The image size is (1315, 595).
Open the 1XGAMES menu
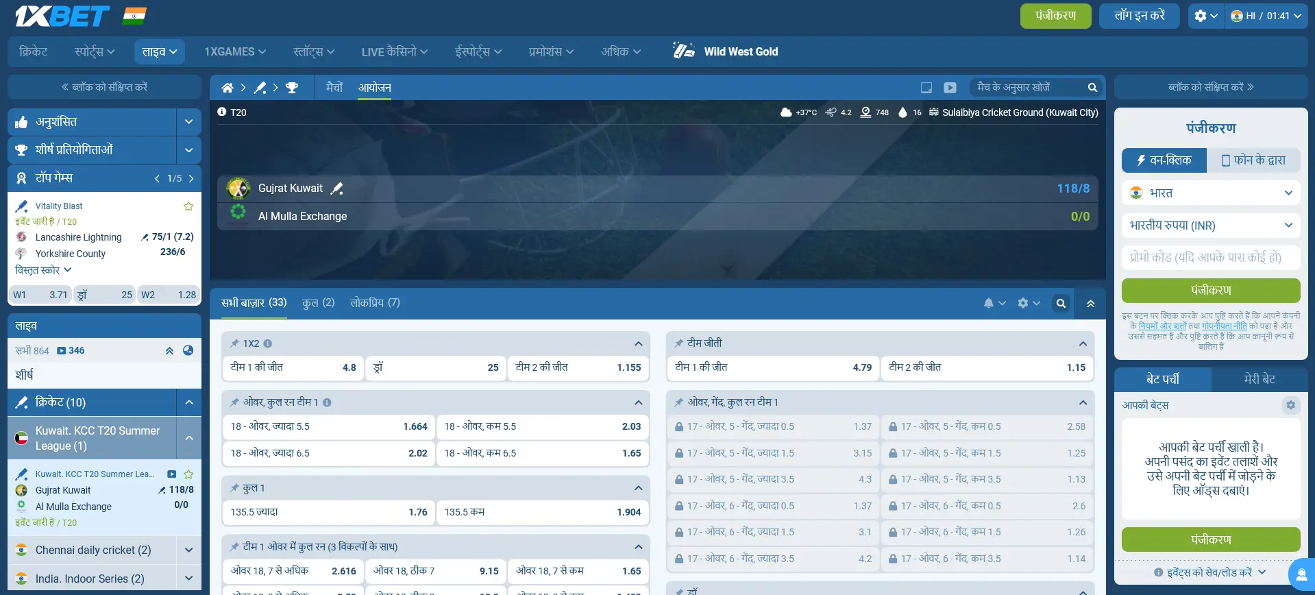tap(235, 51)
